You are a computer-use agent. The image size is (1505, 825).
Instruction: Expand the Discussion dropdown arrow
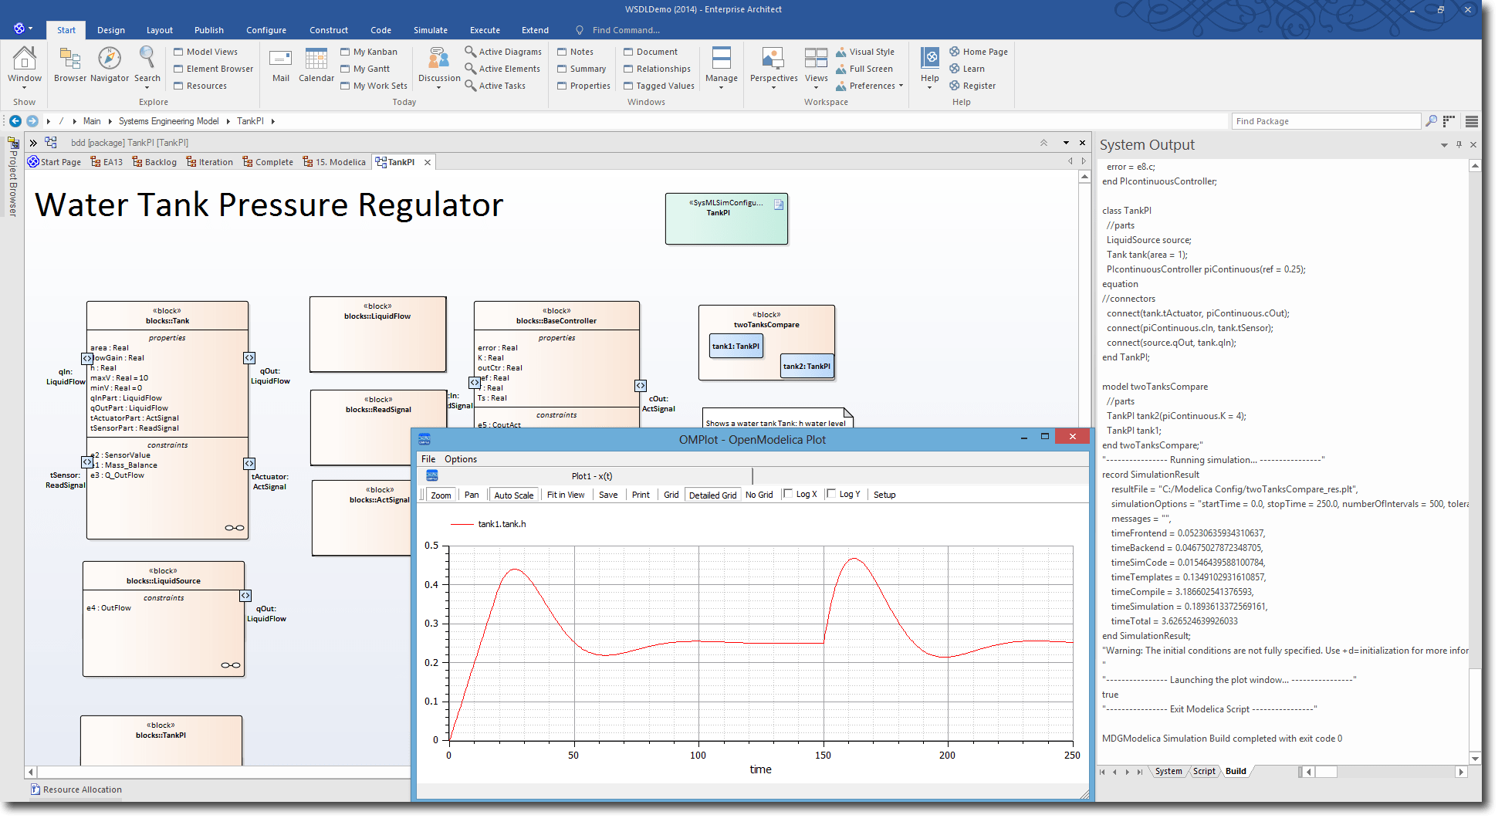coord(439,87)
